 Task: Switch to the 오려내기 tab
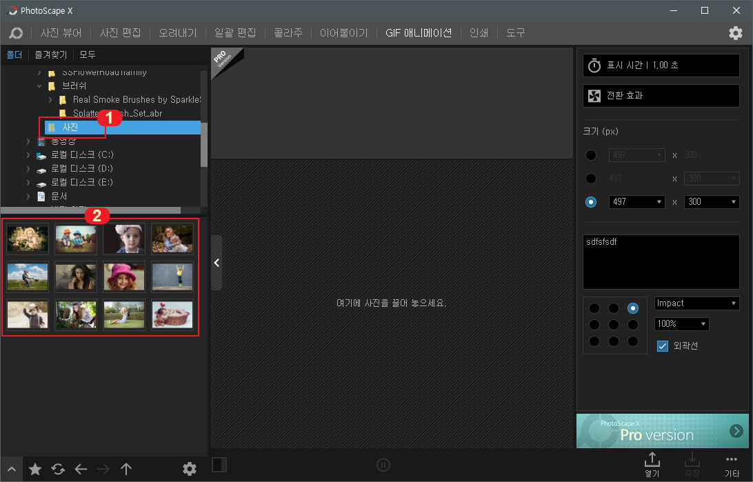pos(178,32)
